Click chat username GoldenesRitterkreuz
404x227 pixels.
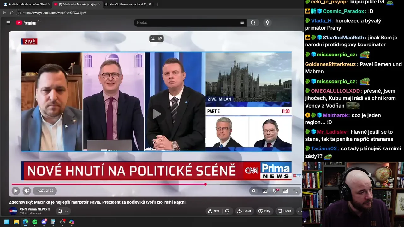click(331, 64)
